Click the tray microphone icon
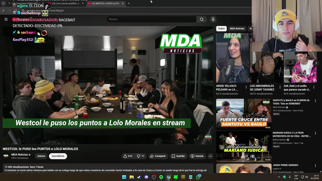This screenshot has width=322, height=181. (x=290, y=177)
